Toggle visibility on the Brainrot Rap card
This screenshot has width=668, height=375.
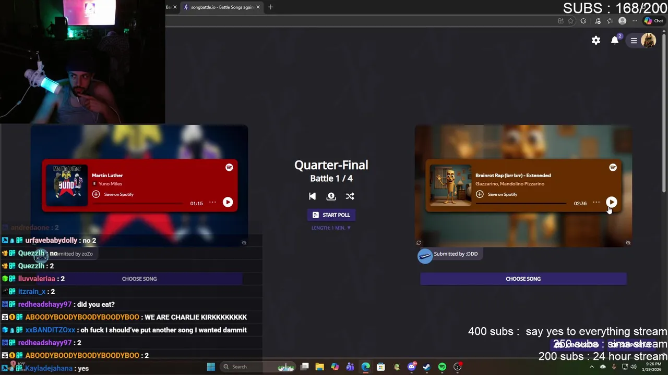[628, 243]
